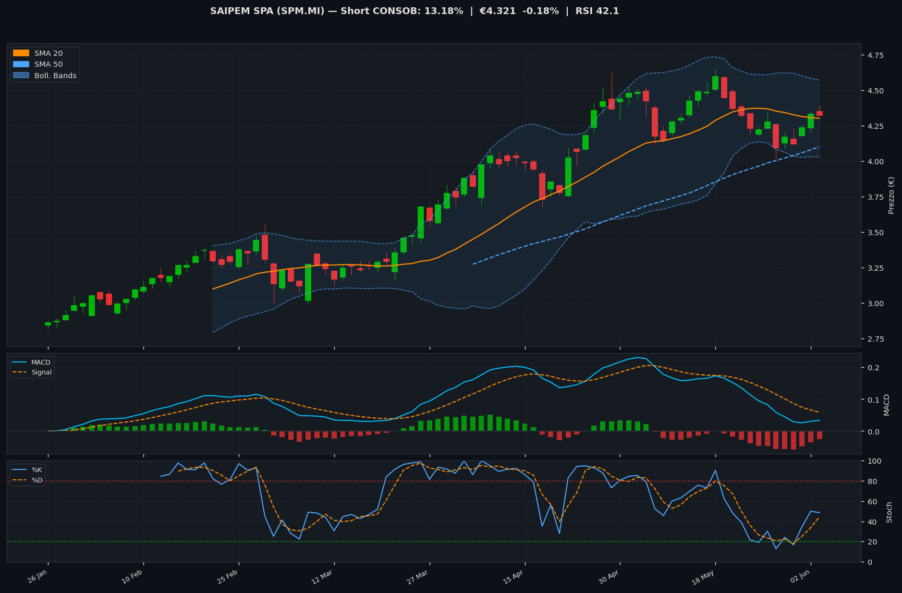Click the 60 stochastic axis label

pos(871,502)
